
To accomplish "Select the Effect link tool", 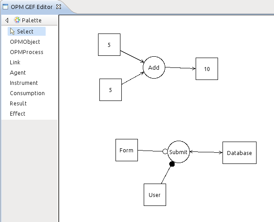I will [17, 114].
